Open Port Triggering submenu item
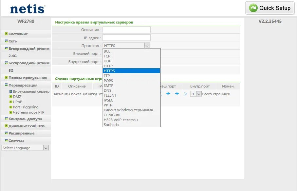The image size is (297, 191). [x=26, y=107]
